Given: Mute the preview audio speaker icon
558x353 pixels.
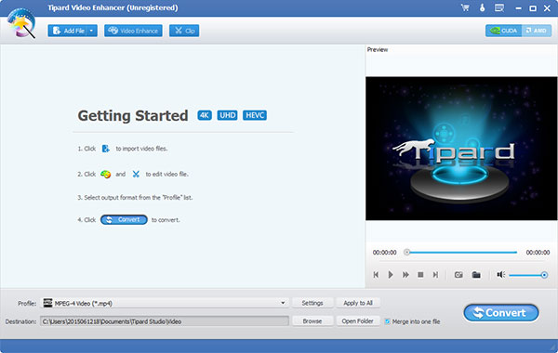Looking at the screenshot, I should (x=501, y=274).
